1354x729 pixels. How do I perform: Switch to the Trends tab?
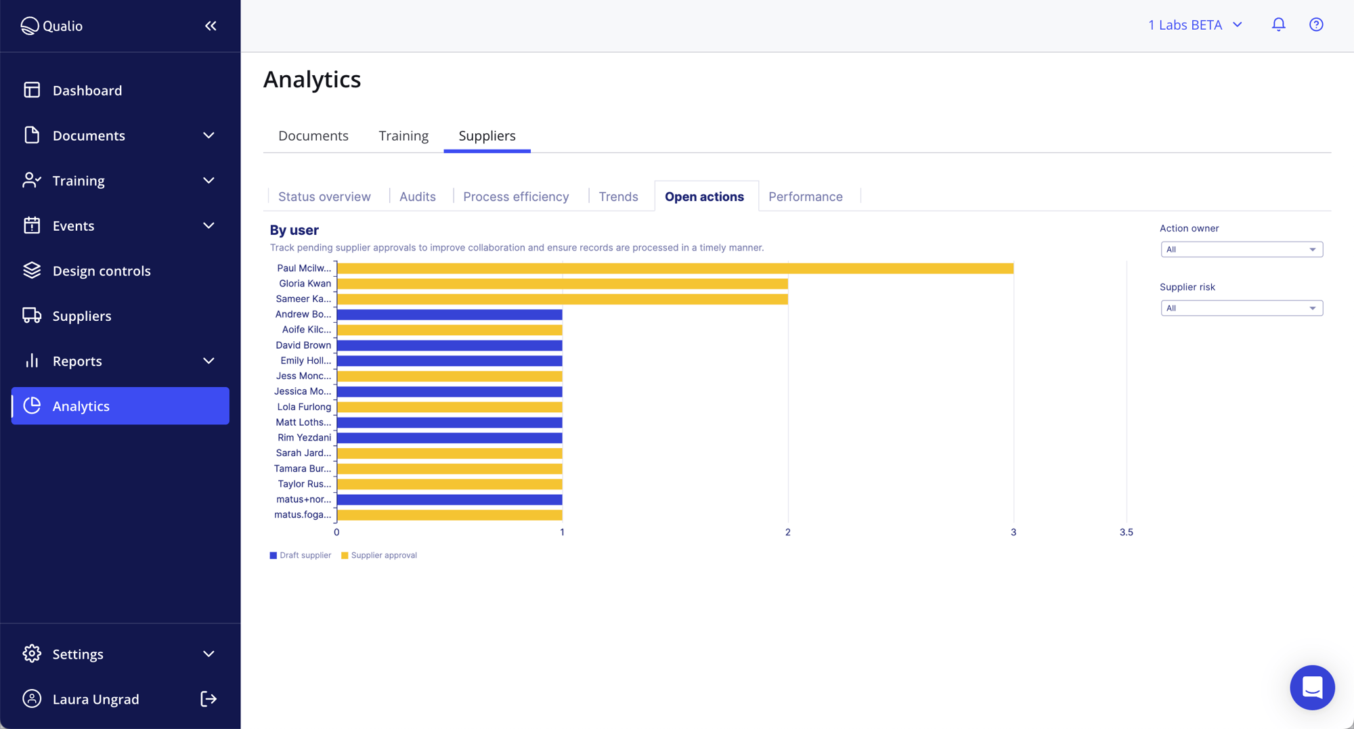tap(618, 196)
